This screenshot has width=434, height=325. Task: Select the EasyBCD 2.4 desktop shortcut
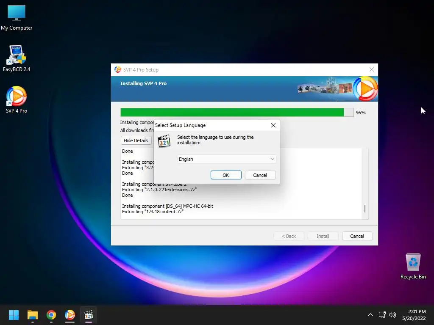coord(17,58)
